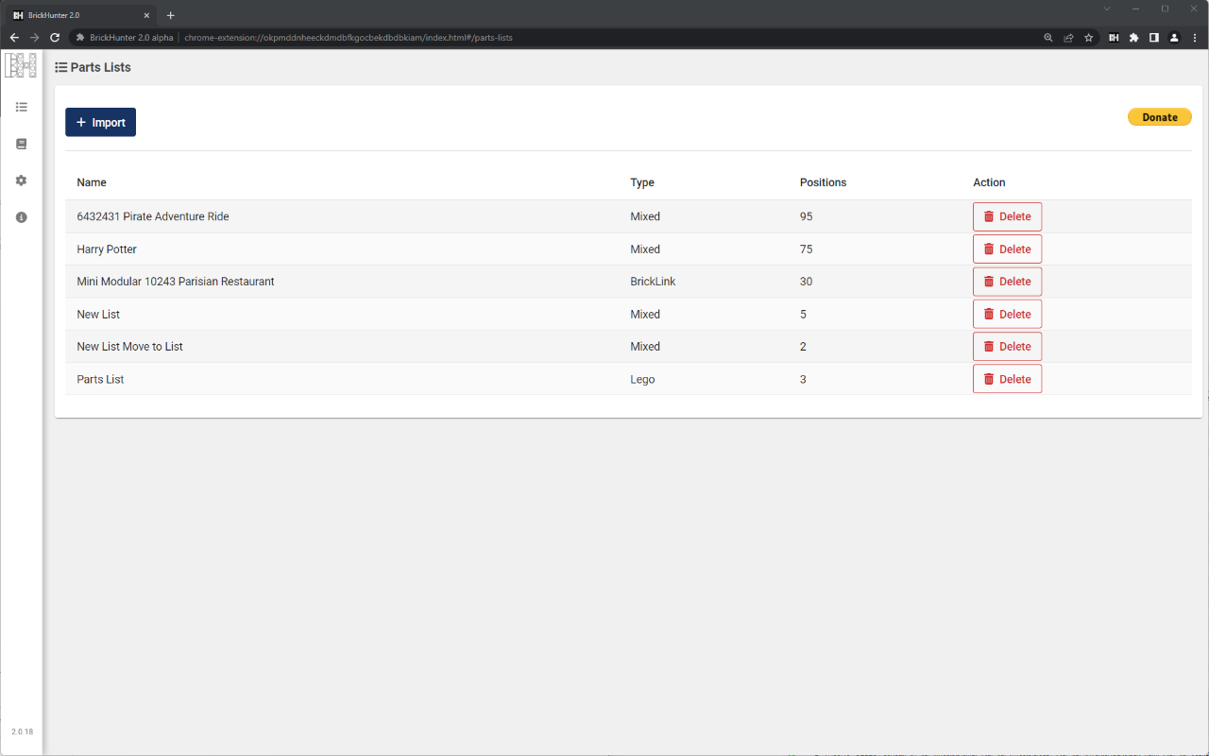Image resolution: width=1209 pixels, height=756 pixels.
Task: Open the tab search chevron
Action: pos(1107,9)
